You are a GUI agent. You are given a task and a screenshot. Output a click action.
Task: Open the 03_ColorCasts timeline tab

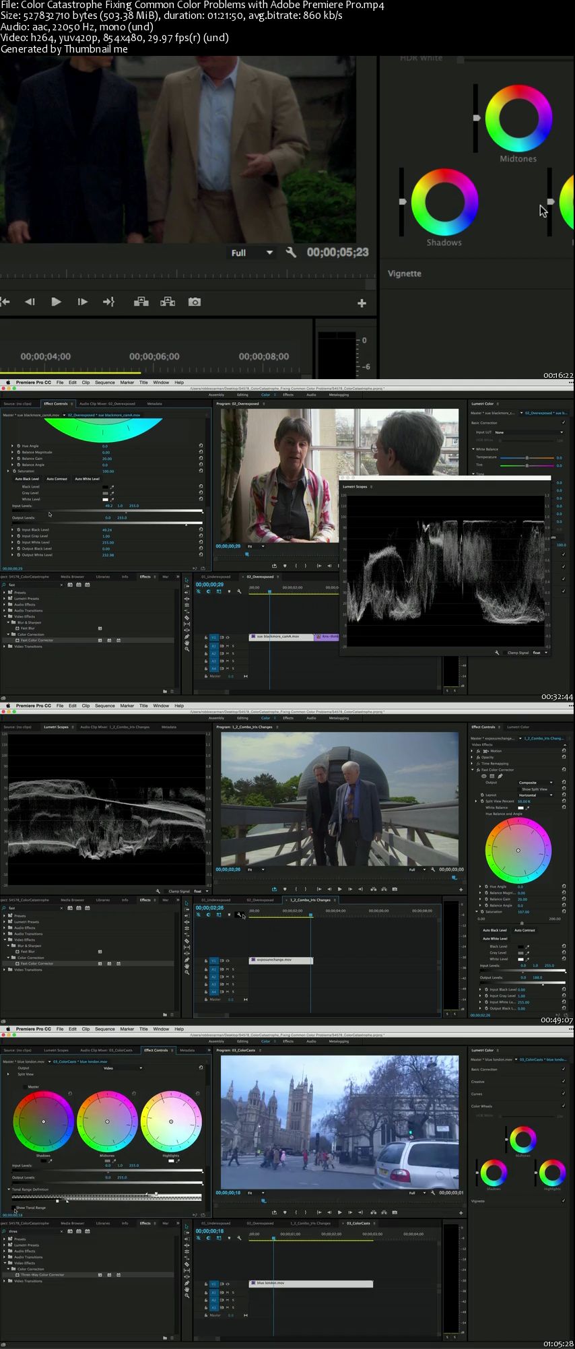[359, 1223]
